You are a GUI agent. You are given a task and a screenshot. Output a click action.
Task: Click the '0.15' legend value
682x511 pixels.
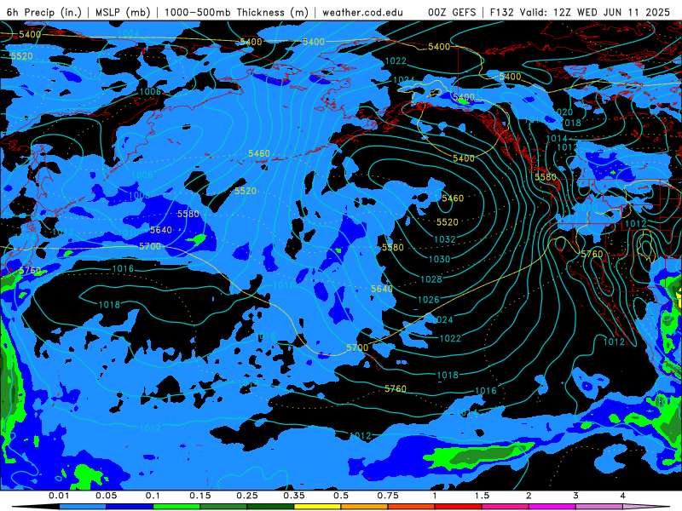point(200,496)
